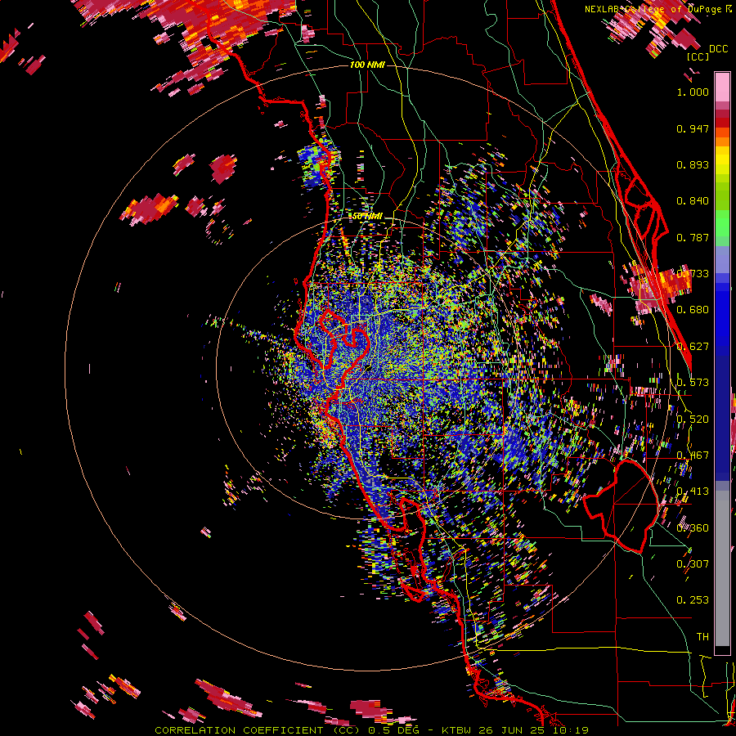Click the 1.000 legend value
The width and height of the screenshot is (736, 736).
pyautogui.click(x=693, y=92)
